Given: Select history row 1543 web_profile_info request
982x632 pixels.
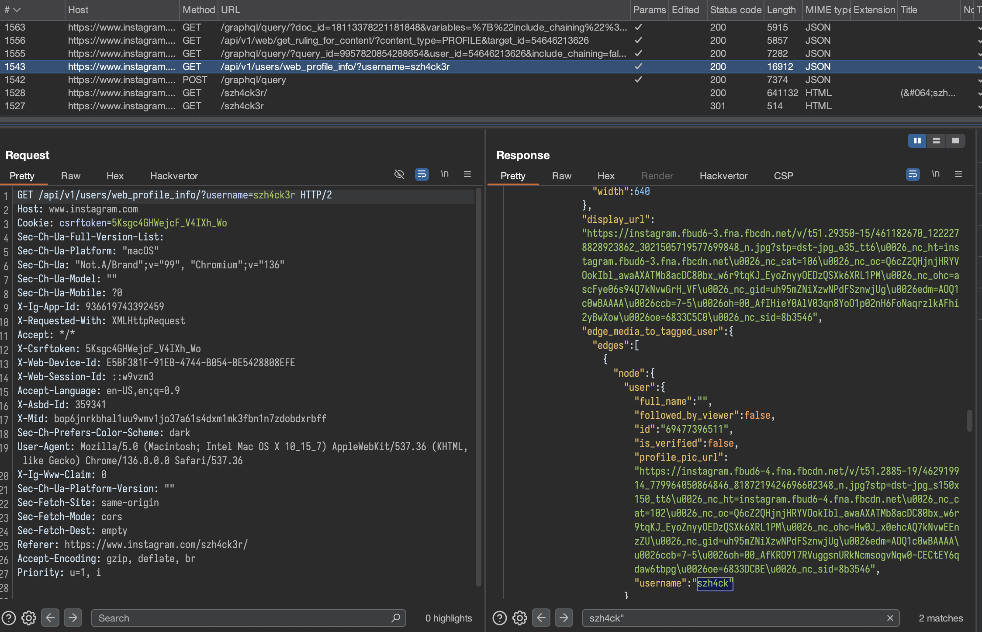Looking at the screenshot, I should (x=491, y=66).
